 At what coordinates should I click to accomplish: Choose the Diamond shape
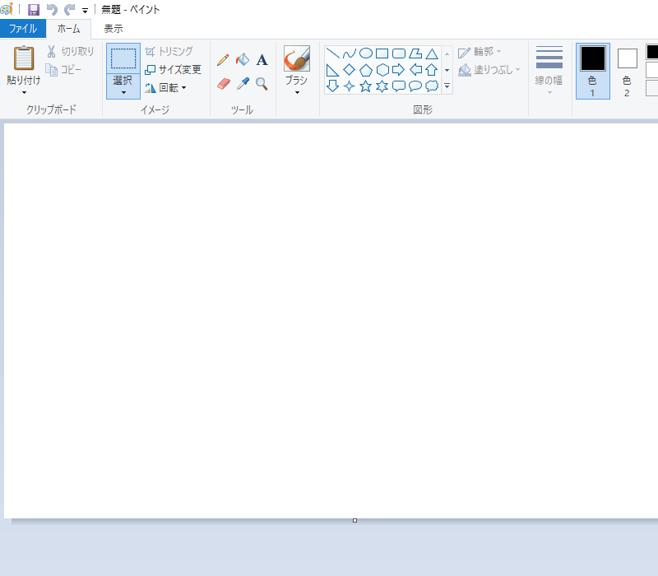pos(349,70)
